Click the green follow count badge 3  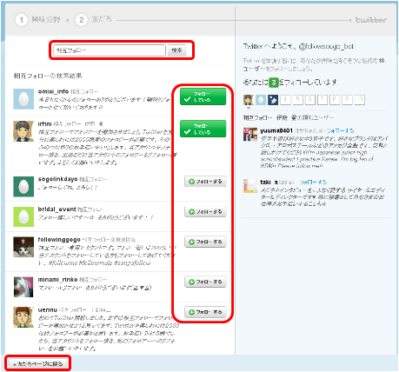(x=273, y=83)
